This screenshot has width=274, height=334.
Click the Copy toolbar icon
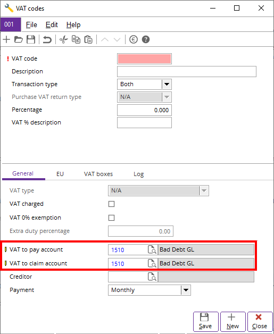[x=76, y=39]
